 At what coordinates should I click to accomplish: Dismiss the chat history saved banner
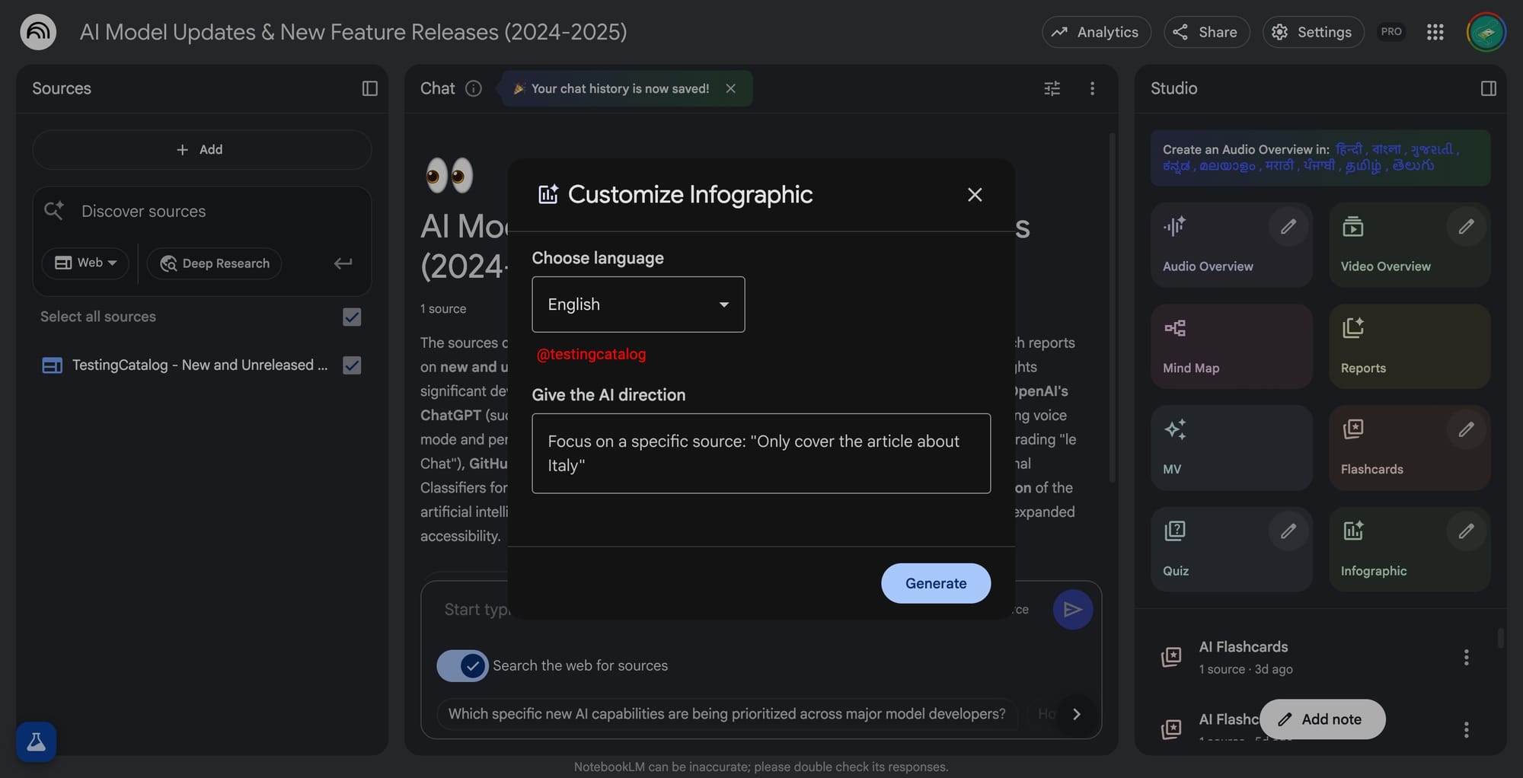[x=731, y=88]
